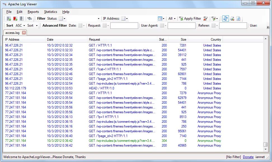Click the remove filter funnel icon
Viewport: 272px width, 162px height.
(206, 18)
